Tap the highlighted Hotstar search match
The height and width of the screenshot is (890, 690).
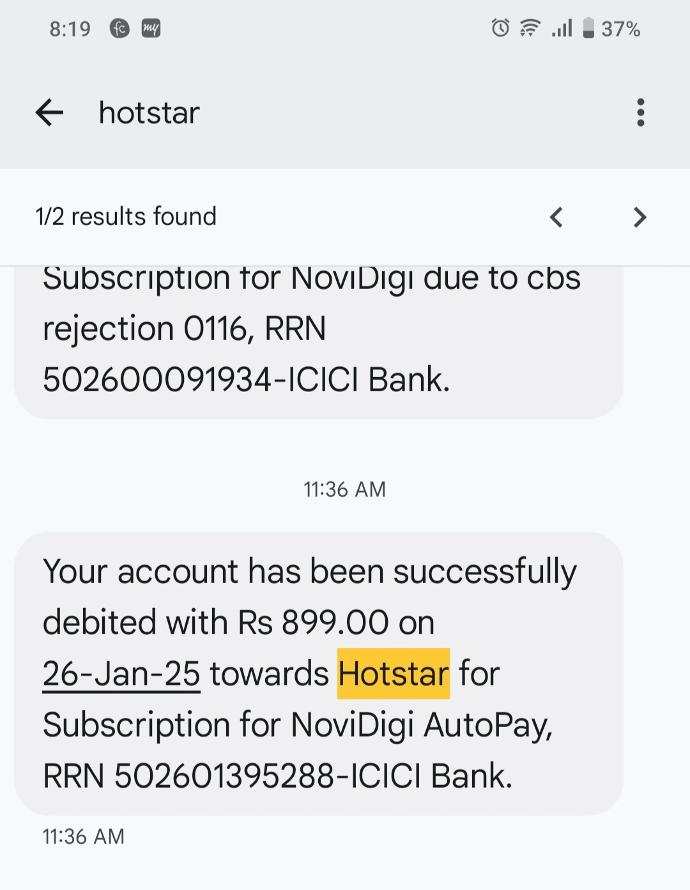coord(394,674)
